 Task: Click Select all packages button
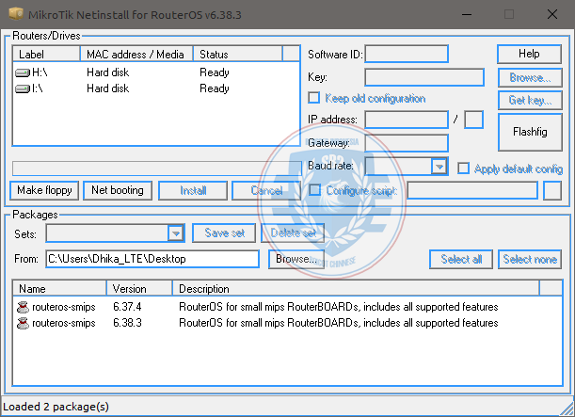[461, 259]
